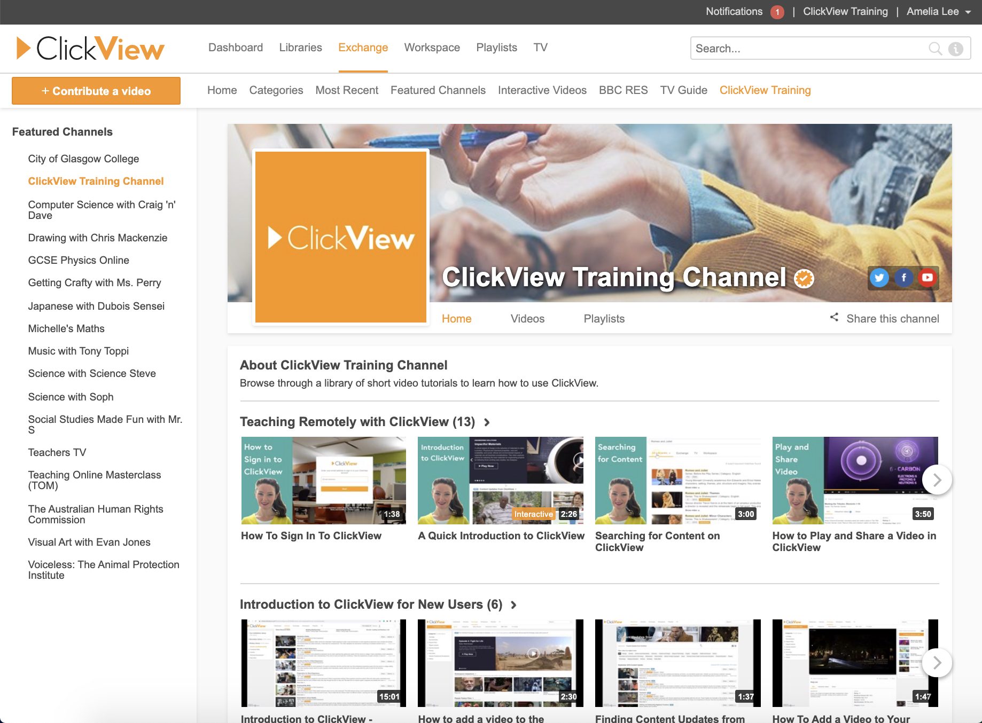
Task: Select Michelle's Maths channel
Action: [66, 328]
